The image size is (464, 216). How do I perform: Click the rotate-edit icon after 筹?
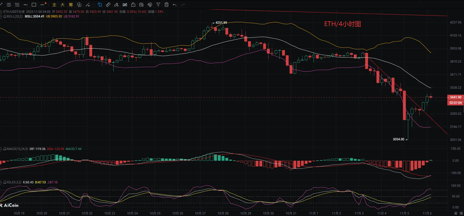tap(79, 5)
